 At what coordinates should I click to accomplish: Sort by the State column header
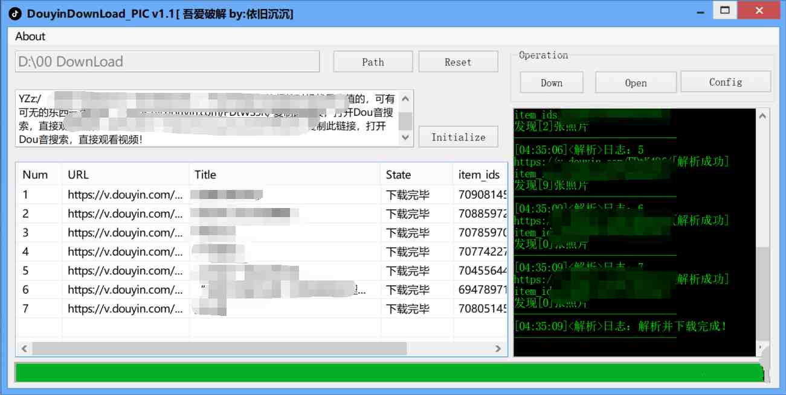[398, 174]
